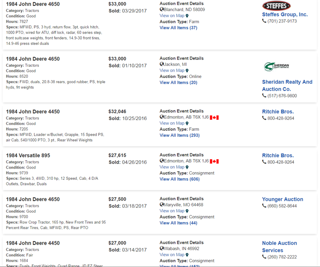Click phone number (660) 582-8644
Viewport: 320px width, 267px height.
(282, 206)
